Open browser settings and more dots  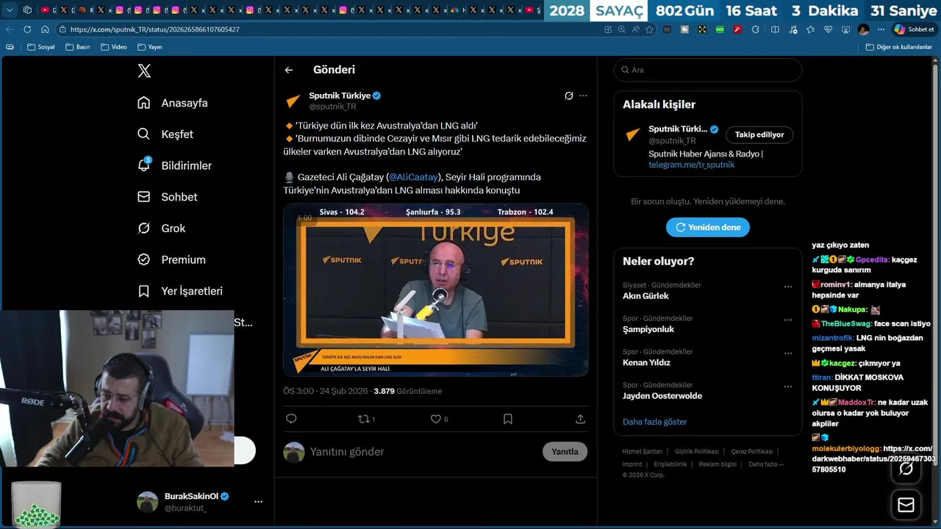click(881, 29)
